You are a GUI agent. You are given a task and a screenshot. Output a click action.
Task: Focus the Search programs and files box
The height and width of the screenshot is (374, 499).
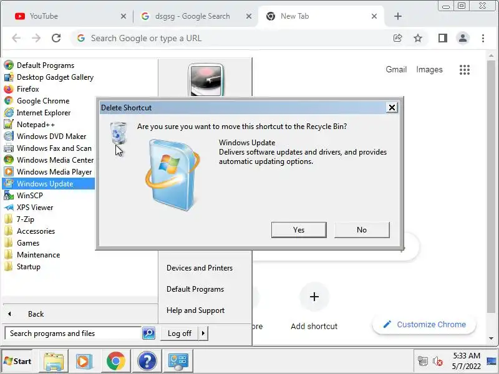(73, 333)
